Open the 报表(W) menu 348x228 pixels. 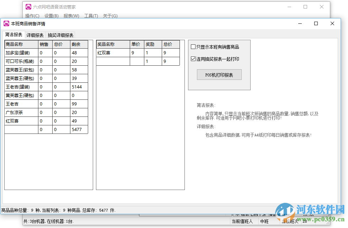71,16
